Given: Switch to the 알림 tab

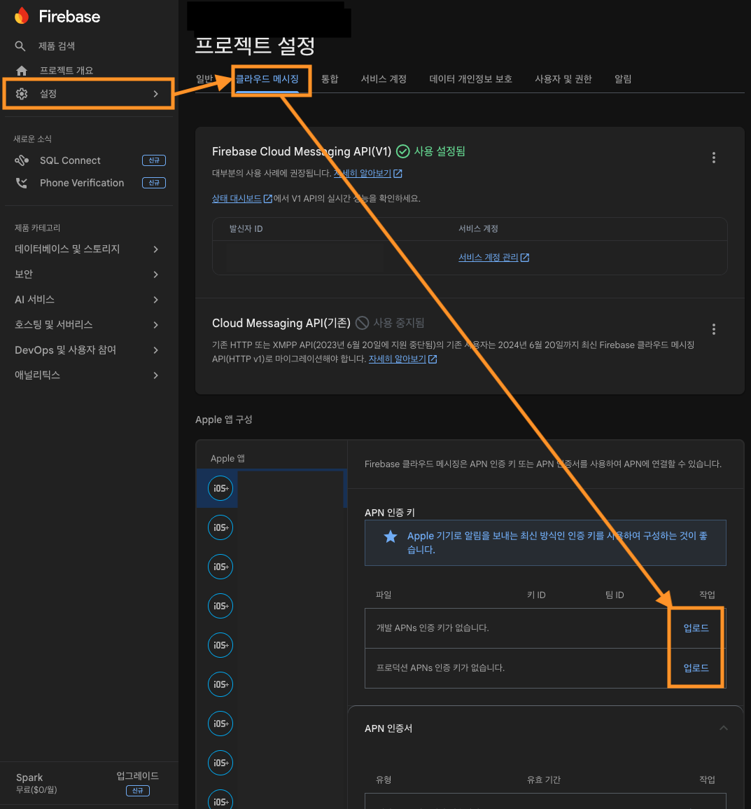Looking at the screenshot, I should click(623, 79).
